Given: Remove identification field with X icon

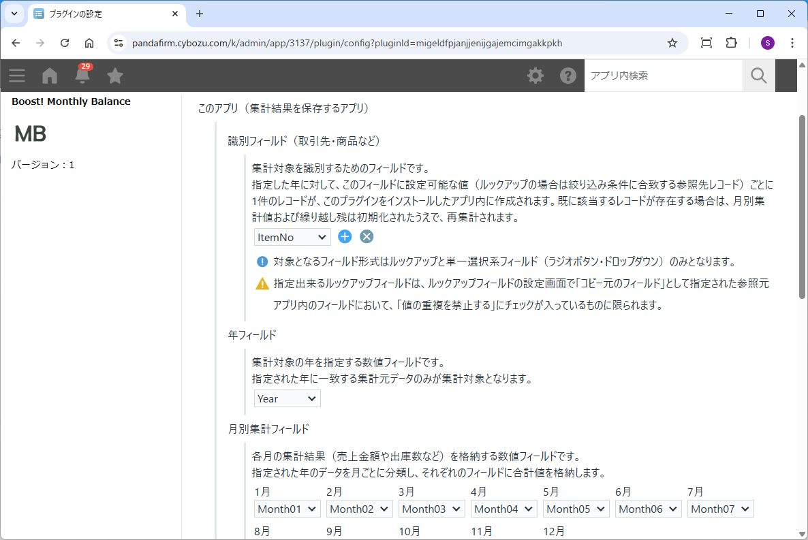Looking at the screenshot, I should pos(367,237).
